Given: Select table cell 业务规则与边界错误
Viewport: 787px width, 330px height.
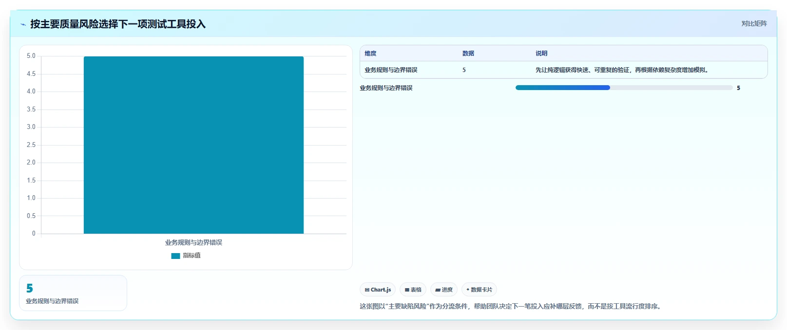Looking at the screenshot, I should pos(391,70).
